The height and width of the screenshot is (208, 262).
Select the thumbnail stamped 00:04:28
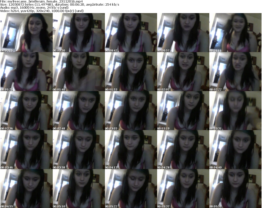pos(183,150)
